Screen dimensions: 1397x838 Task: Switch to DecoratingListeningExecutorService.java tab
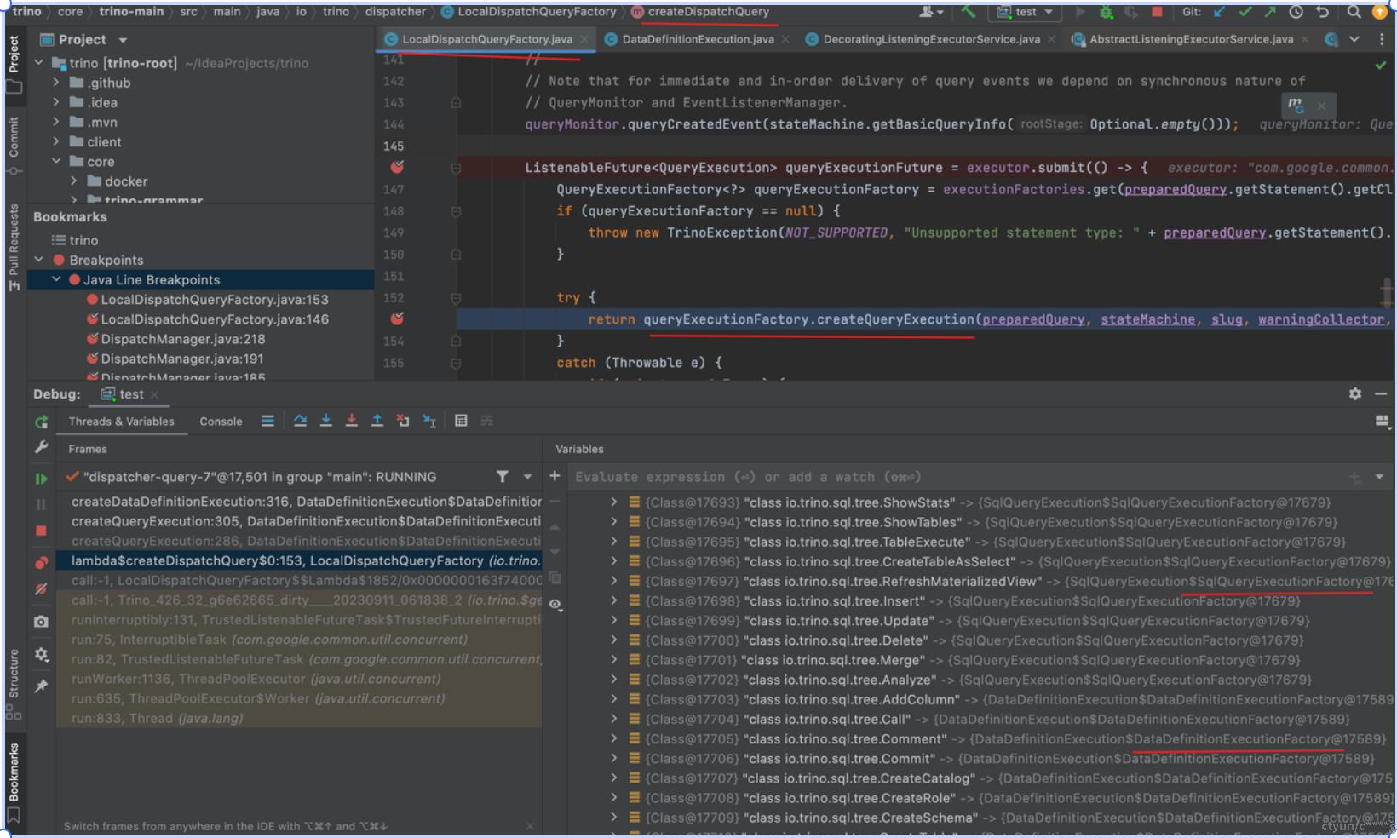(x=931, y=39)
